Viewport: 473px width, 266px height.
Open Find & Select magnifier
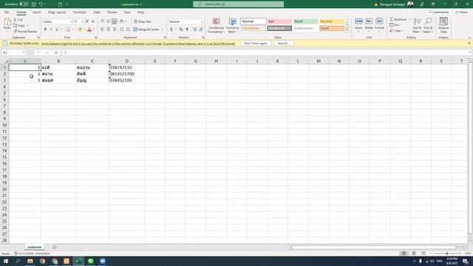click(x=428, y=25)
